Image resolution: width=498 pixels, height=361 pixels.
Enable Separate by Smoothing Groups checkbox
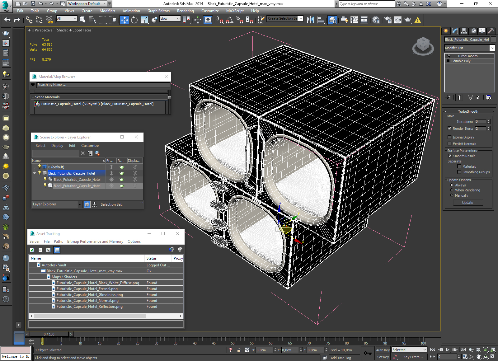[x=459, y=172]
